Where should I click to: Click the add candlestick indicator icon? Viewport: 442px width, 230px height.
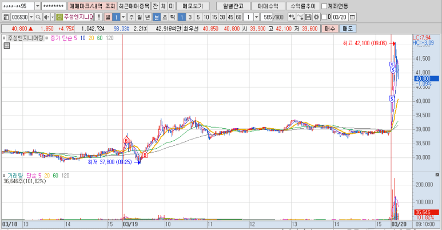coord(292,17)
